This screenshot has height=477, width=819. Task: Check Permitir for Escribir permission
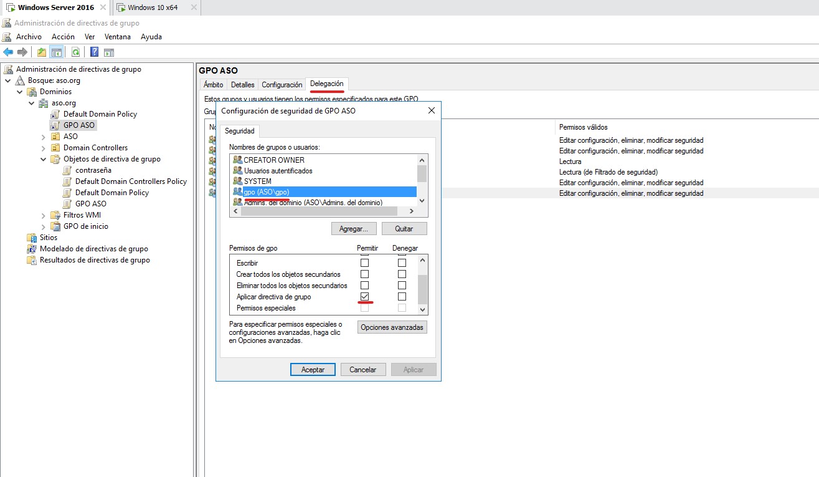pyautogui.click(x=365, y=263)
